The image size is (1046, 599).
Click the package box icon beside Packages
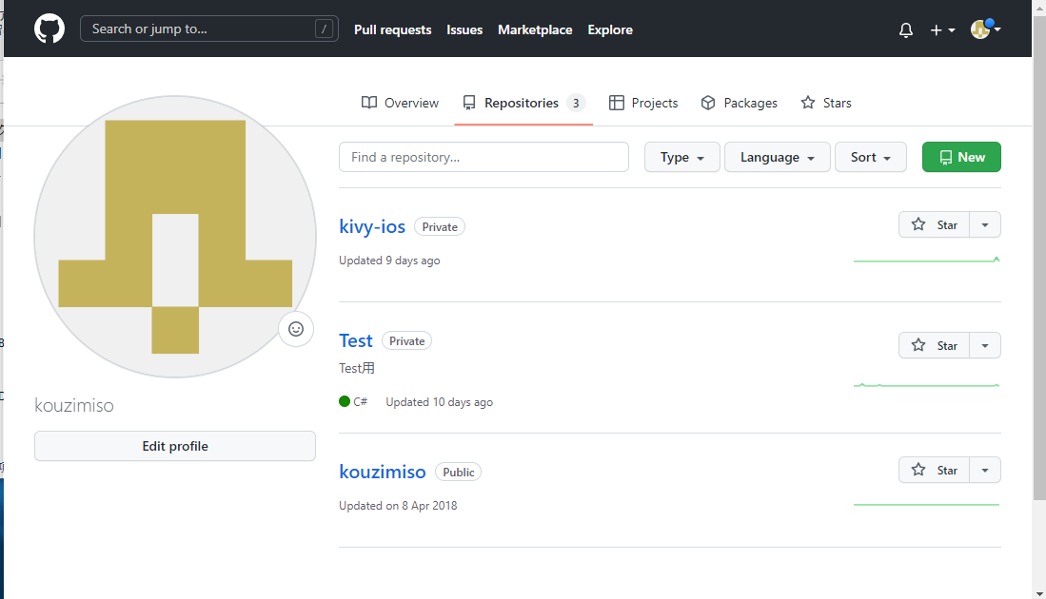pos(708,103)
